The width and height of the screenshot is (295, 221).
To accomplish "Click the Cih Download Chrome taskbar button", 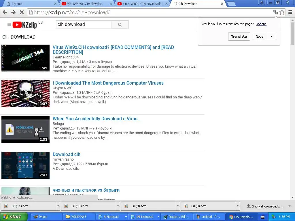I will pyautogui.click(x=242, y=217).
